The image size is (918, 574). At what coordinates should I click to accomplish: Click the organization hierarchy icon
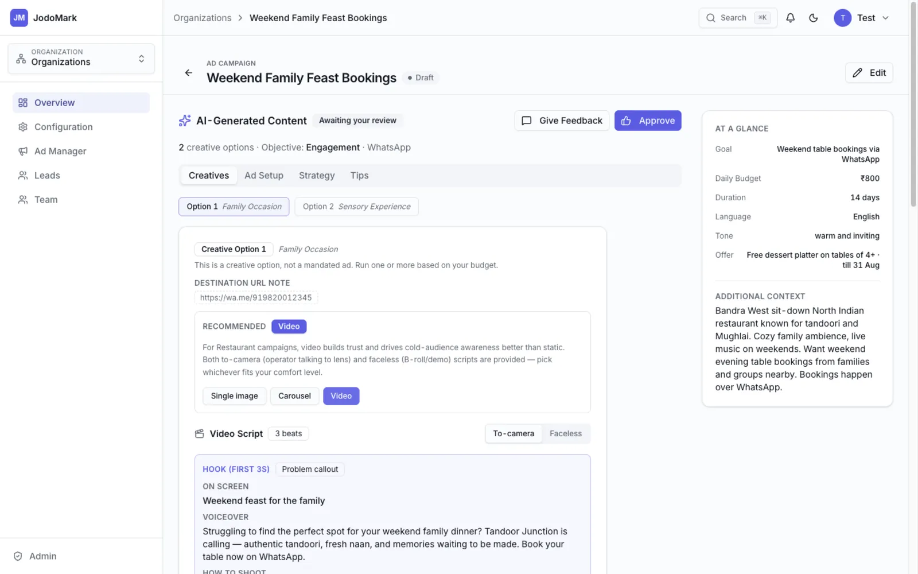[x=21, y=59]
